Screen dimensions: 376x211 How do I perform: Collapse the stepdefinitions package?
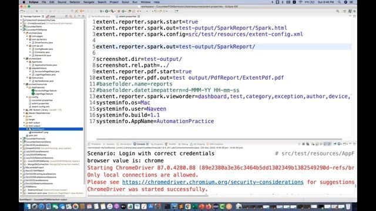(x=28, y=68)
